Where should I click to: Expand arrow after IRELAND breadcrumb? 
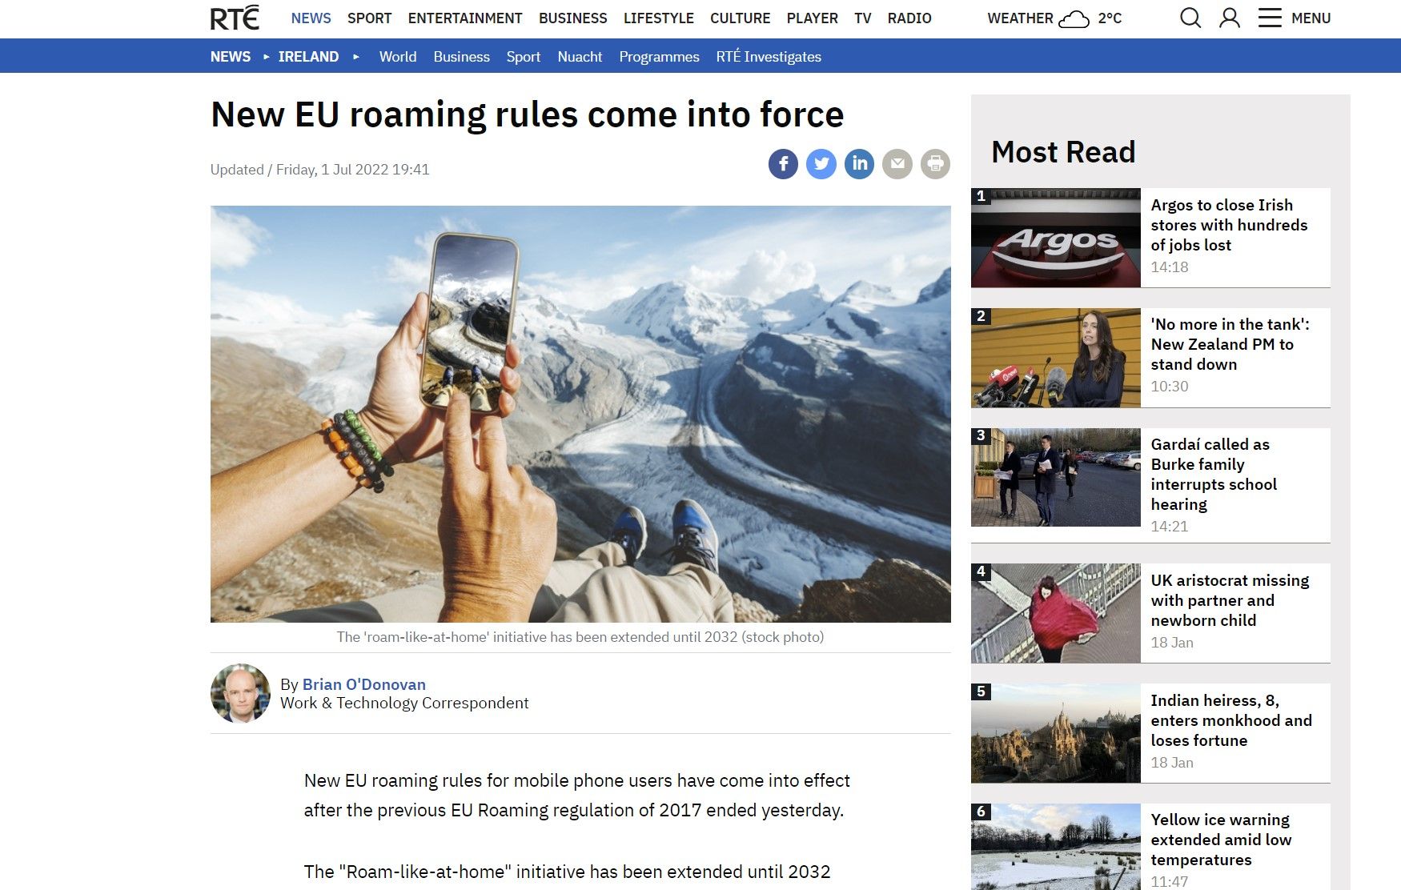pos(356,57)
